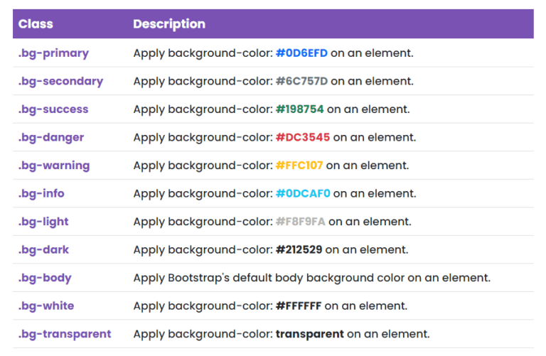546x356 pixels.
Task: Select the gray #6C757D color code
Action: pyautogui.click(x=301, y=81)
